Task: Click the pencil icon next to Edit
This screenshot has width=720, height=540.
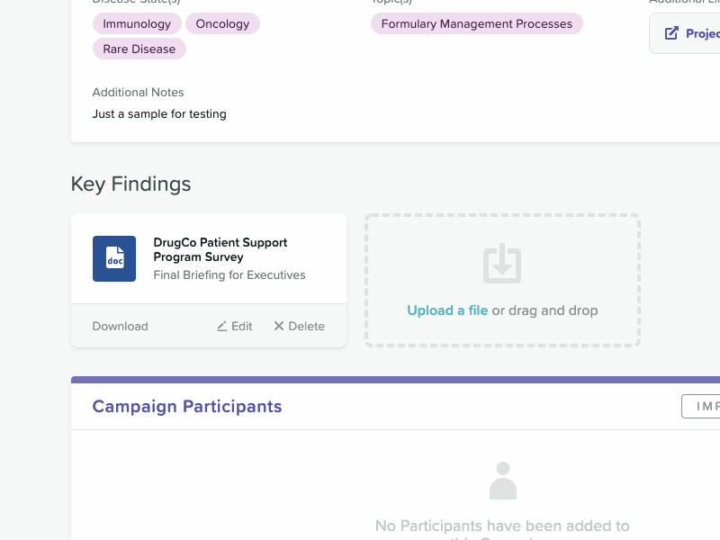Action: 222,326
